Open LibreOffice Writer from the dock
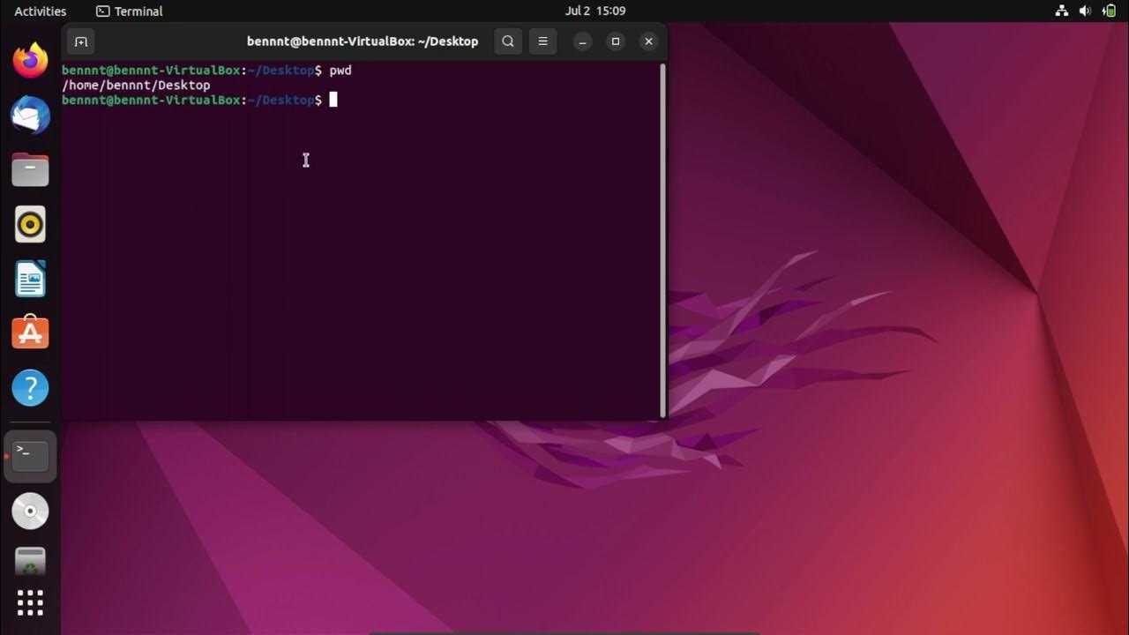 (30, 279)
